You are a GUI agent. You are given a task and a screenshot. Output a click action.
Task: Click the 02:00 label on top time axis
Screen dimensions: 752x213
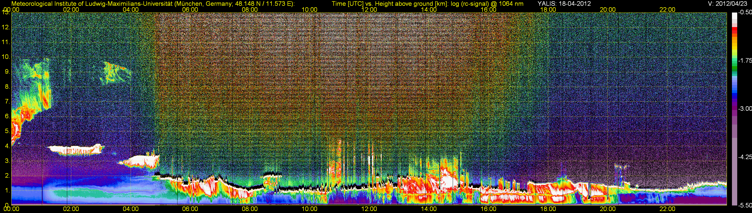71,10
